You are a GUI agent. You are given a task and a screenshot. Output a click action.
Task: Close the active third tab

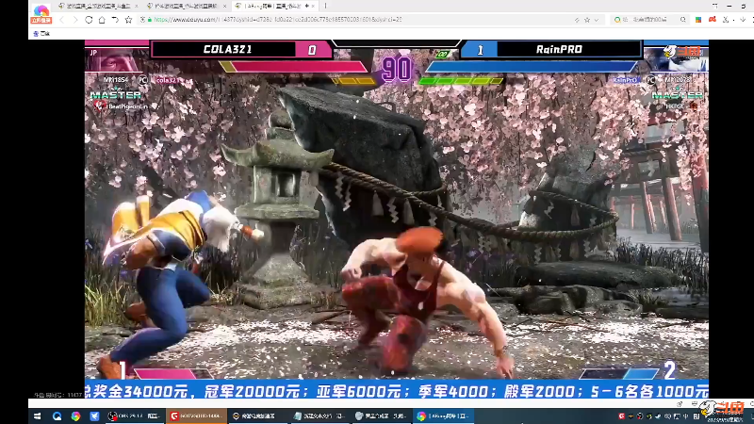(x=313, y=6)
